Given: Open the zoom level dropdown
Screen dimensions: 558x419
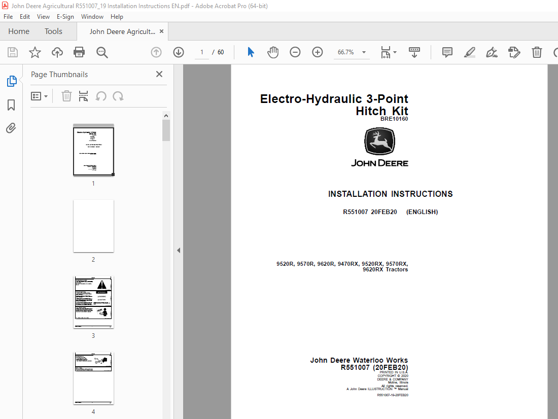Looking at the screenshot, I should click(x=364, y=52).
